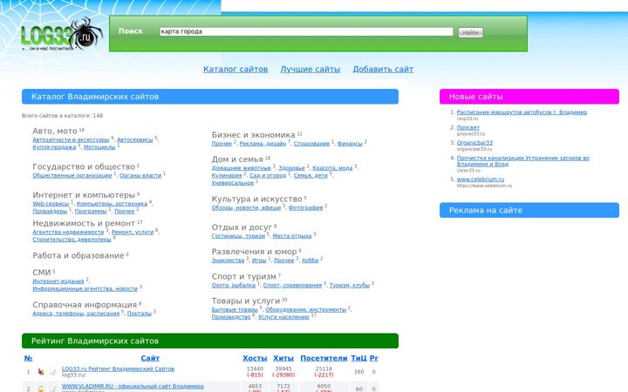The height and width of the screenshot is (392, 628).
Task: Open the Туризм, клубы link
Action: [350, 285]
